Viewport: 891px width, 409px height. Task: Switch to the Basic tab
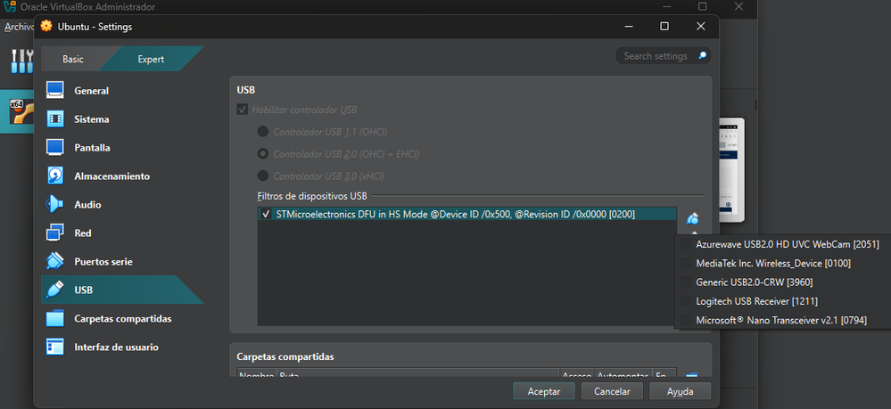(x=73, y=59)
